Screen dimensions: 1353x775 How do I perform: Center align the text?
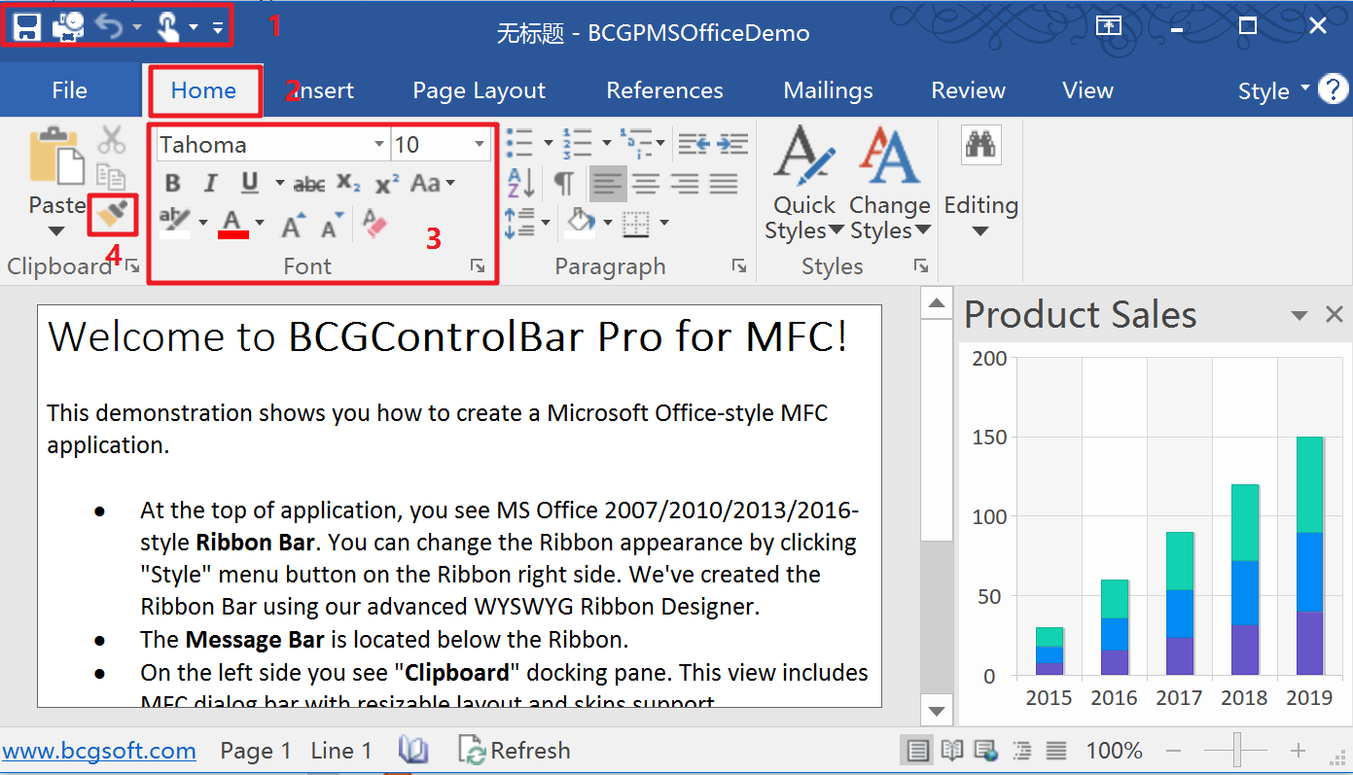click(x=647, y=182)
